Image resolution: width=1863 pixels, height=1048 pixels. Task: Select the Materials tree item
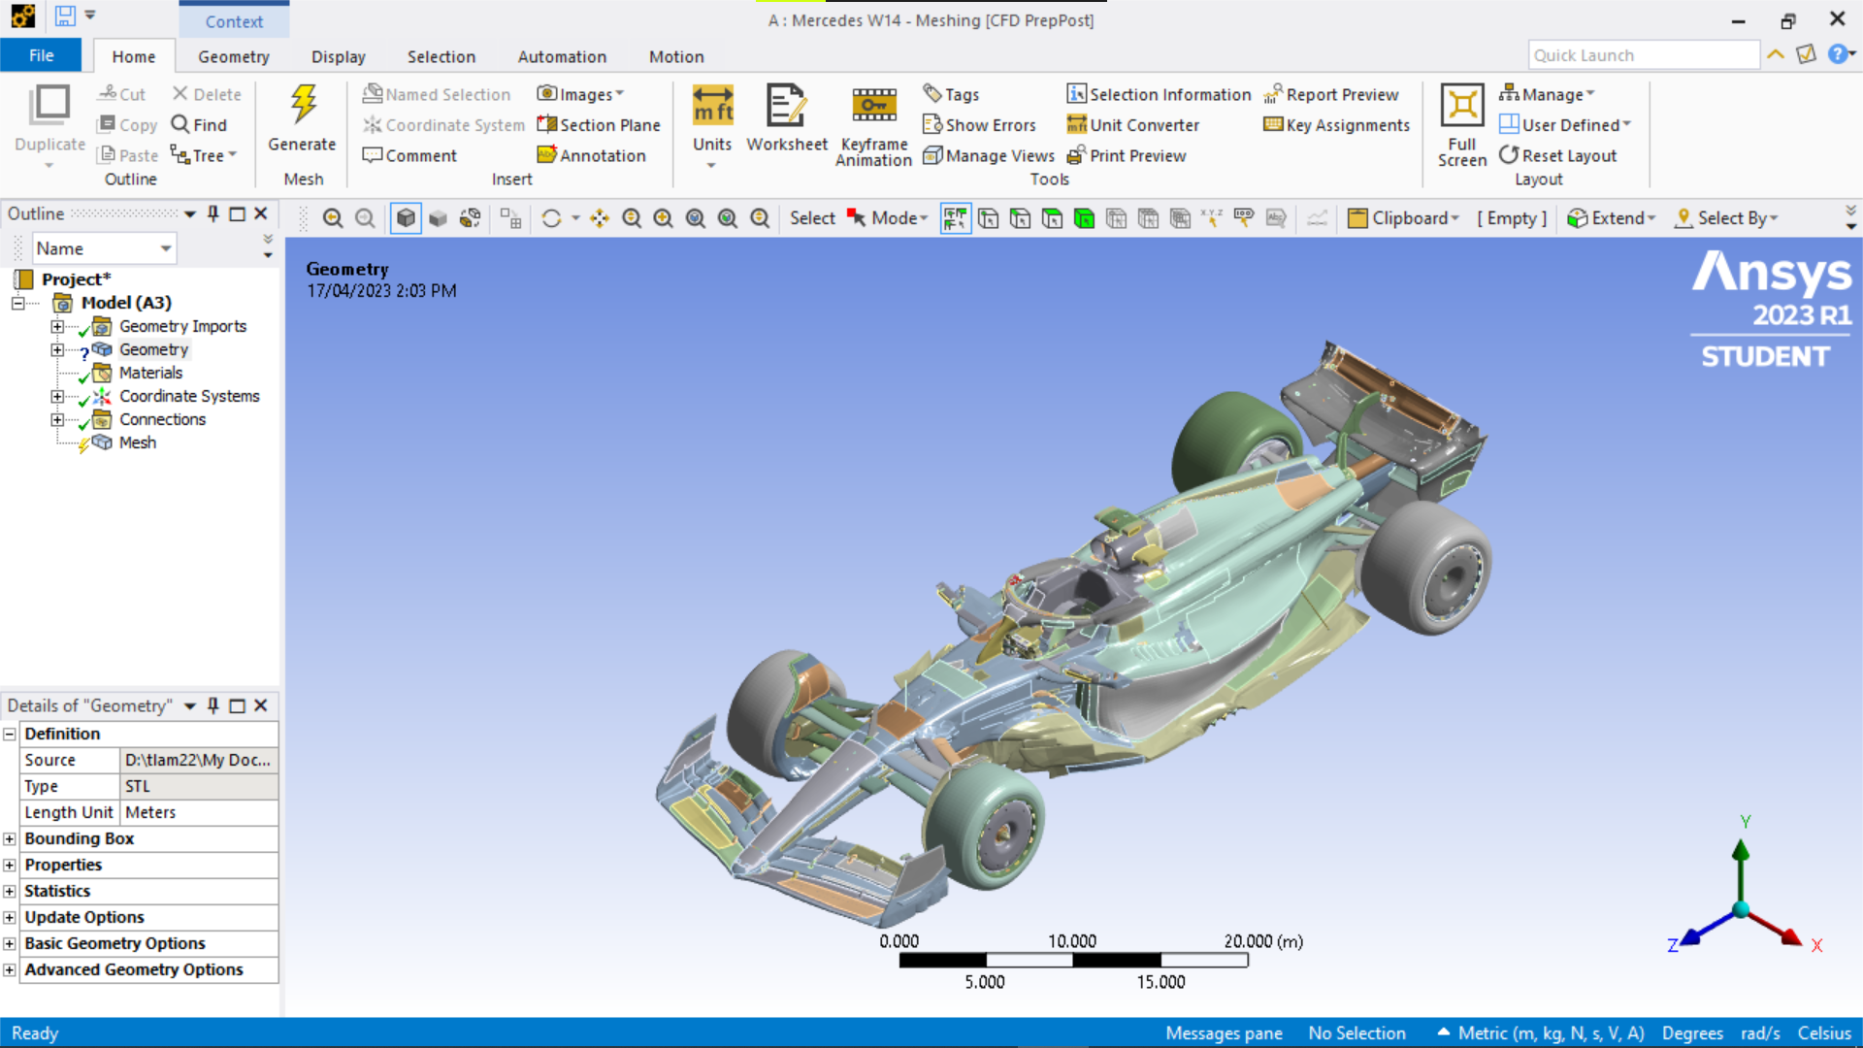[150, 373]
